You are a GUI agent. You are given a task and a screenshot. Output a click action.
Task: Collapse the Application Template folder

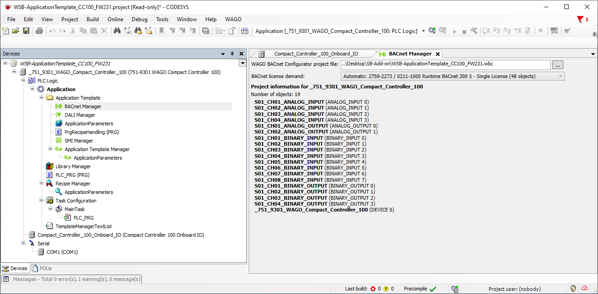click(42, 98)
